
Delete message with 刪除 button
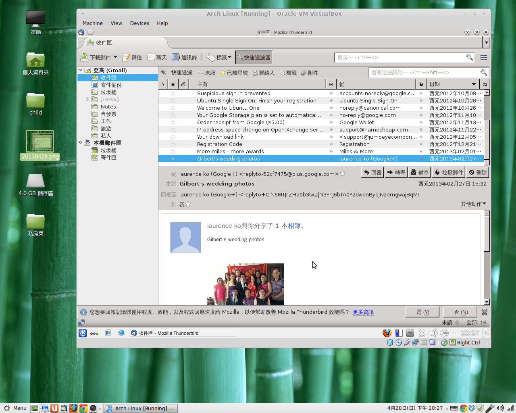coord(478,173)
